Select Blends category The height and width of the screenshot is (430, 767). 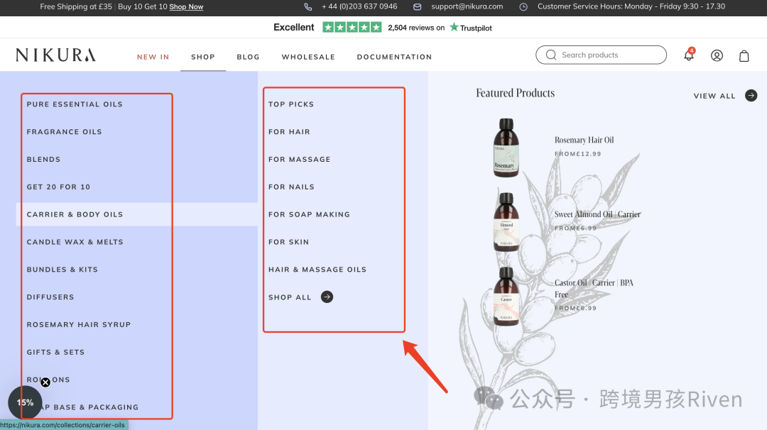click(43, 159)
